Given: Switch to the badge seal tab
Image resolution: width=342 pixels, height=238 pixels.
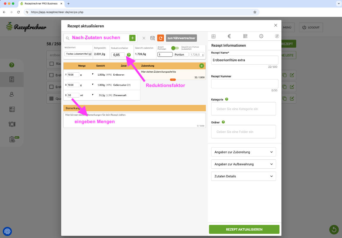Looking at the screenshot, I should click(x=261, y=36).
